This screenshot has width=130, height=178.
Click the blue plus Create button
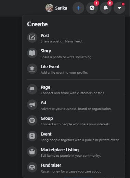click(78, 8)
